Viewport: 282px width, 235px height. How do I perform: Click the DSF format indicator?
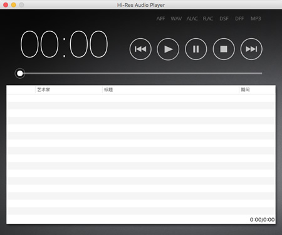224,19
